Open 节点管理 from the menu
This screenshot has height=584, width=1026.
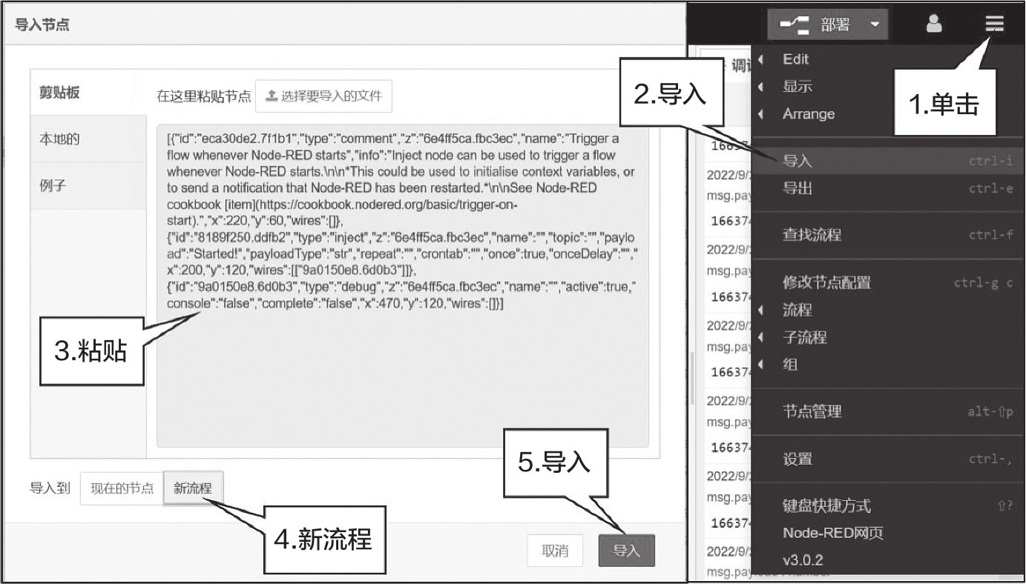812,411
